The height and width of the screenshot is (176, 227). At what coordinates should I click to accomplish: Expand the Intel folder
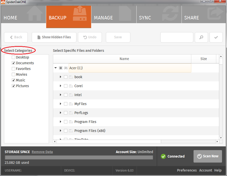pyautogui.click(x=60, y=95)
